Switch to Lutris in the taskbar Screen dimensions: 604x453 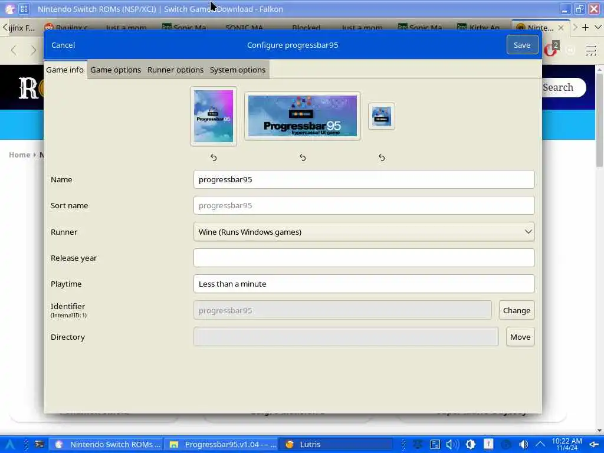coord(335,445)
